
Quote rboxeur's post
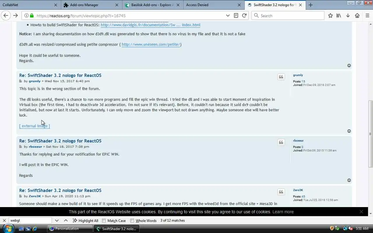tap(281, 142)
